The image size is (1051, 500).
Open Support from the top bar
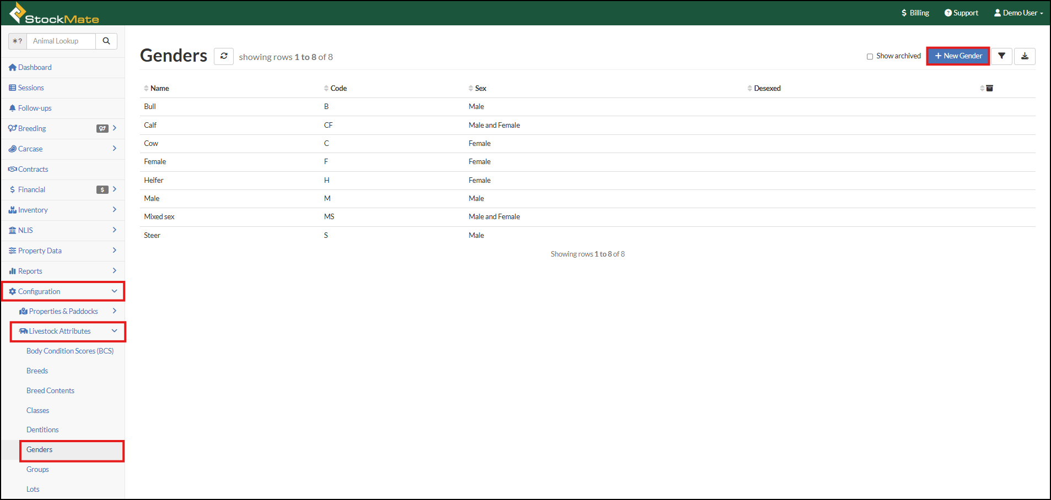coord(961,13)
